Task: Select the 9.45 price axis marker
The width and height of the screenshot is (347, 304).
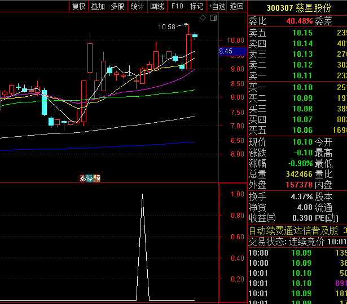Action: [x=232, y=51]
